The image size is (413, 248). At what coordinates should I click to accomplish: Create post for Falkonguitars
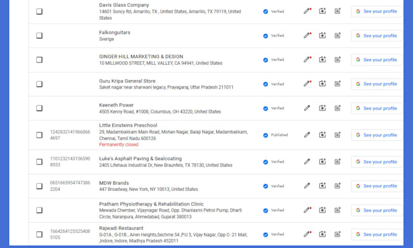tap(338, 35)
